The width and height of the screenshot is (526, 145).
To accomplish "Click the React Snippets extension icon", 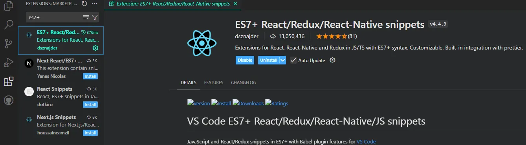I will coord(29,92).
